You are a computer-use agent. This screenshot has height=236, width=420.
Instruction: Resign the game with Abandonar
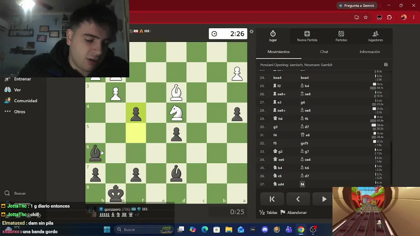coord(294,212)
